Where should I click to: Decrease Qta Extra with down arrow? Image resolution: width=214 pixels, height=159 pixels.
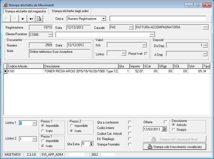[91, 145]
